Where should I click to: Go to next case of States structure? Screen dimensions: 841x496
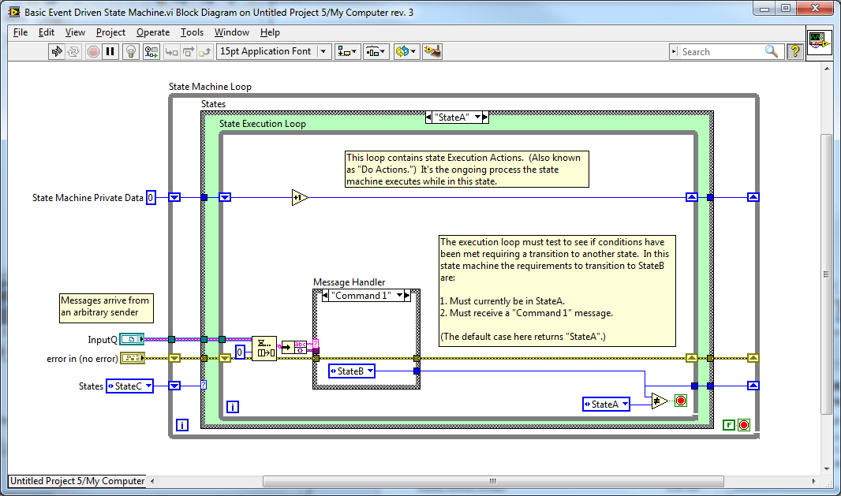485,117
